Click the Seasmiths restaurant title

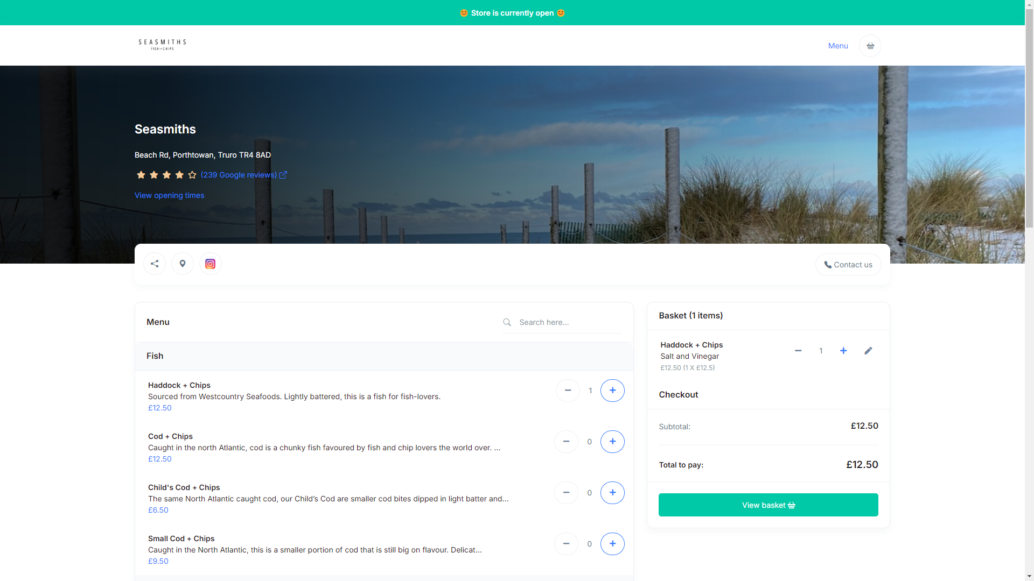pos(165,130)
